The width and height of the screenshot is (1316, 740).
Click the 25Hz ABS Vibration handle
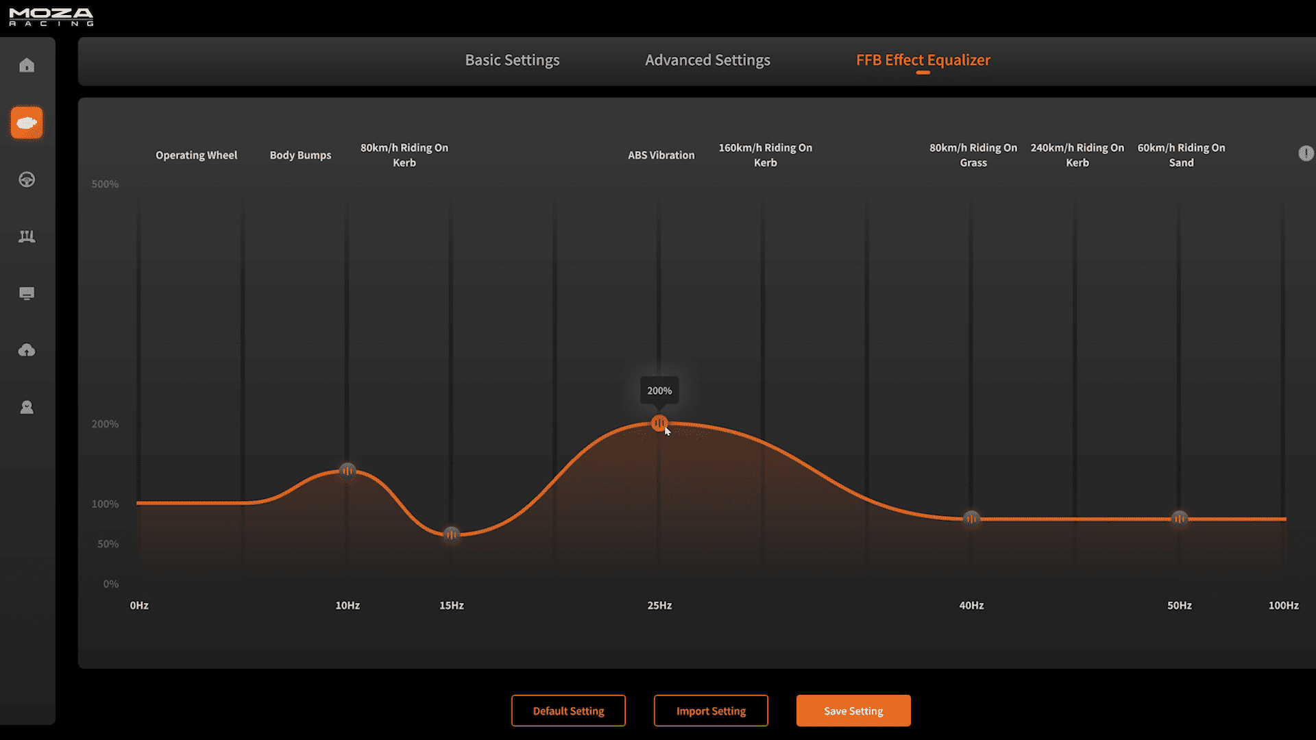[x=659, y=423]
